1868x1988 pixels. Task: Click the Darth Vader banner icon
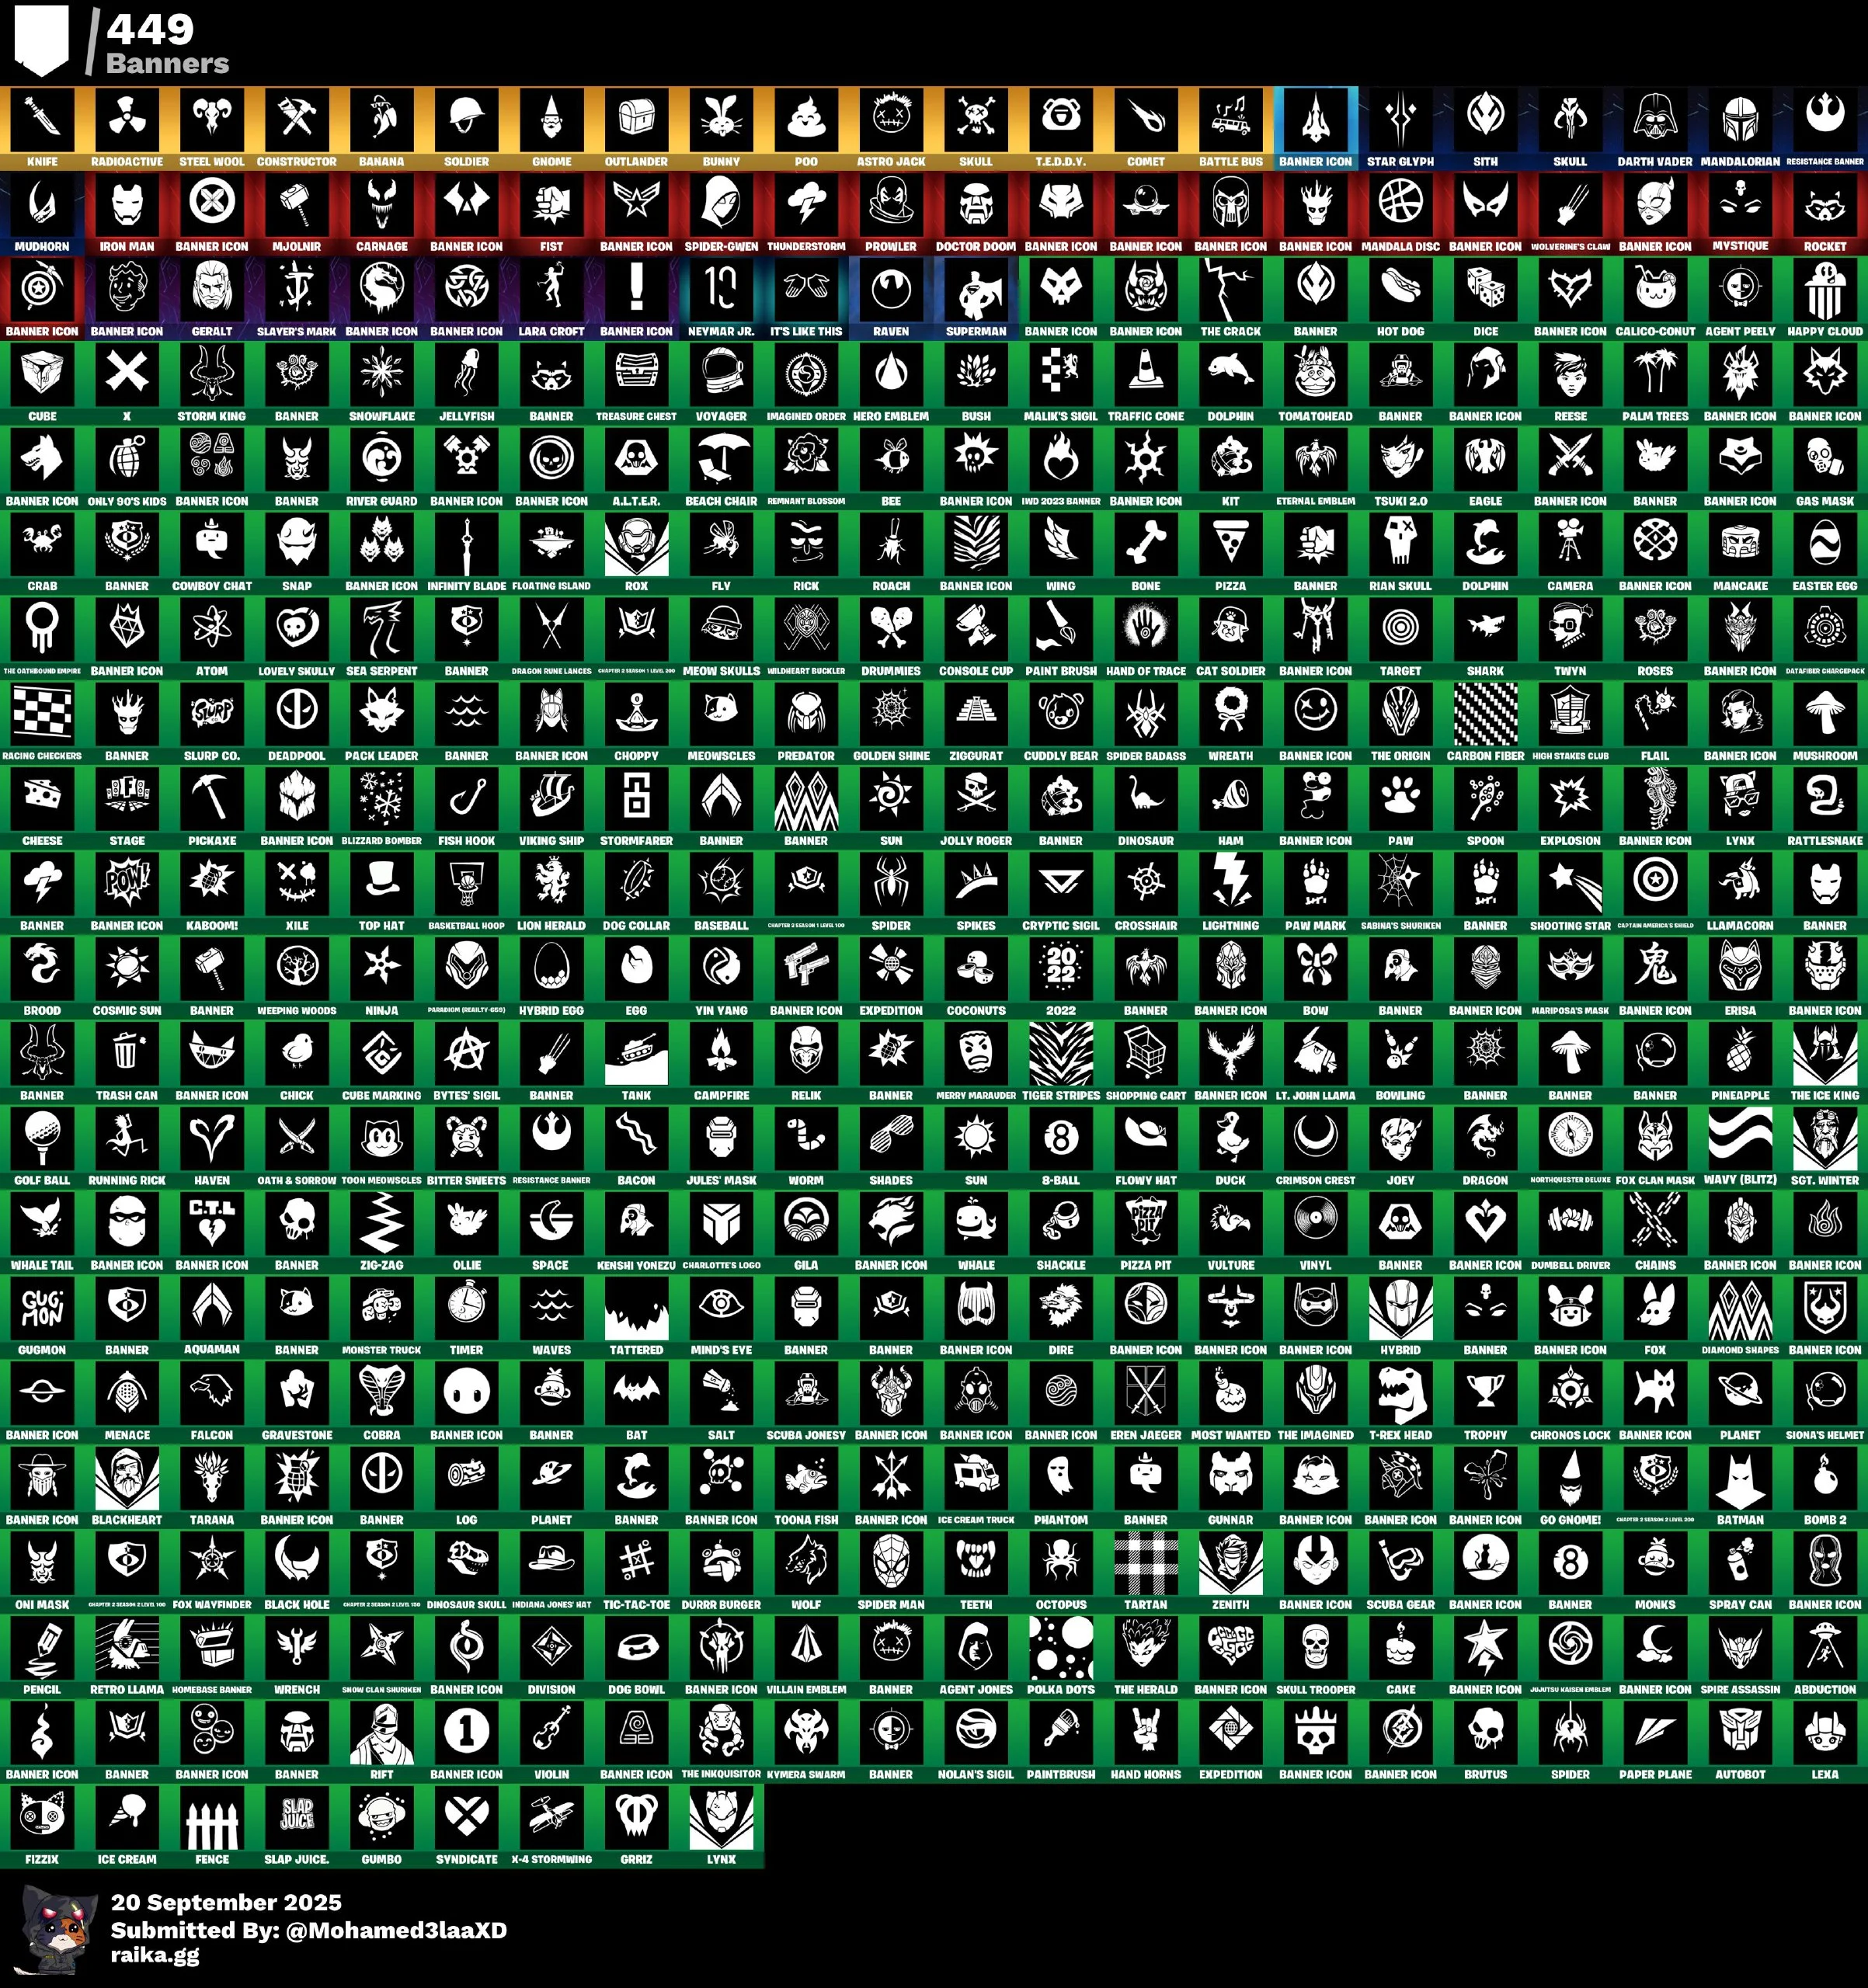coord(1655,120)
